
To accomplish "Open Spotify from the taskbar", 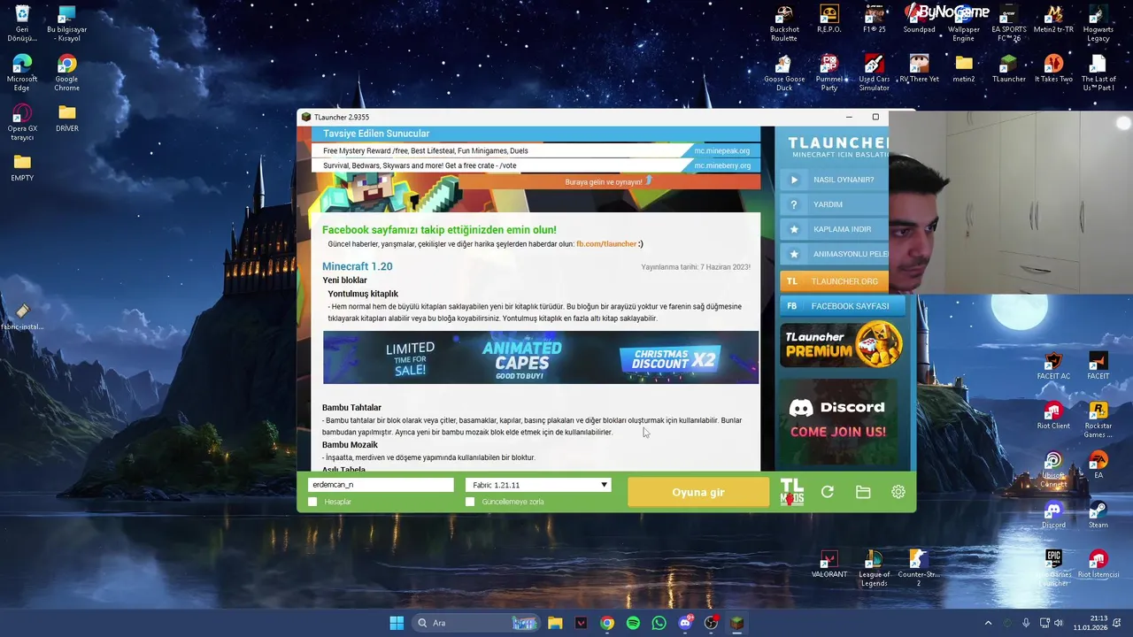I will click(x=633, y=623).
